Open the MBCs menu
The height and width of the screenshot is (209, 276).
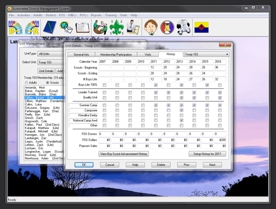pos(72,15)
